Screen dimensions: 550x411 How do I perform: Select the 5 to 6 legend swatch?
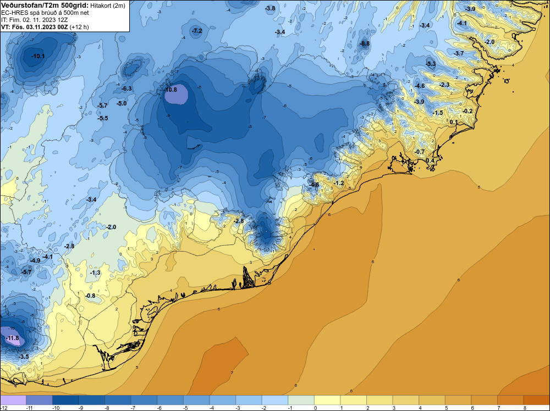[459, 400]
